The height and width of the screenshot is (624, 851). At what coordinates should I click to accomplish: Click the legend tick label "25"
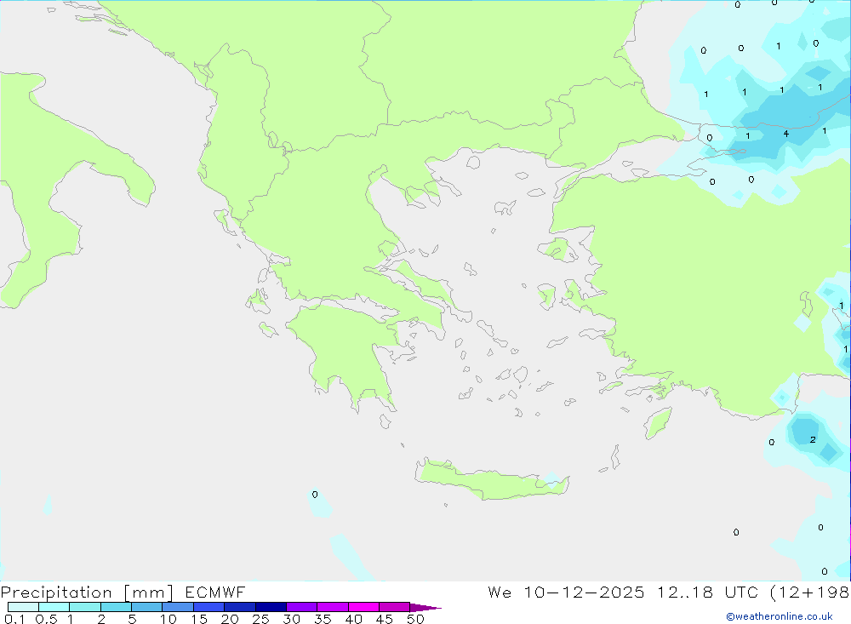pyautogui.click(x=260, y=619)
